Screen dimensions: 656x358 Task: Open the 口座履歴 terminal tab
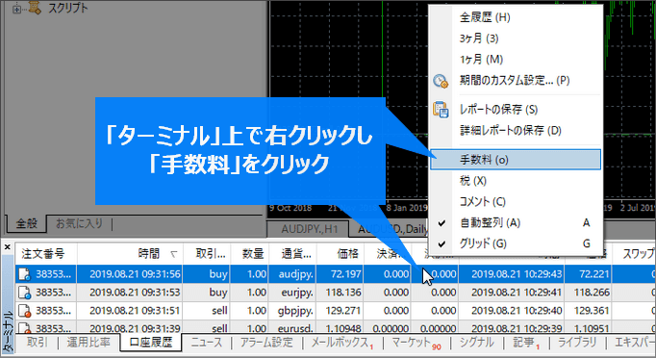point(151,343)
